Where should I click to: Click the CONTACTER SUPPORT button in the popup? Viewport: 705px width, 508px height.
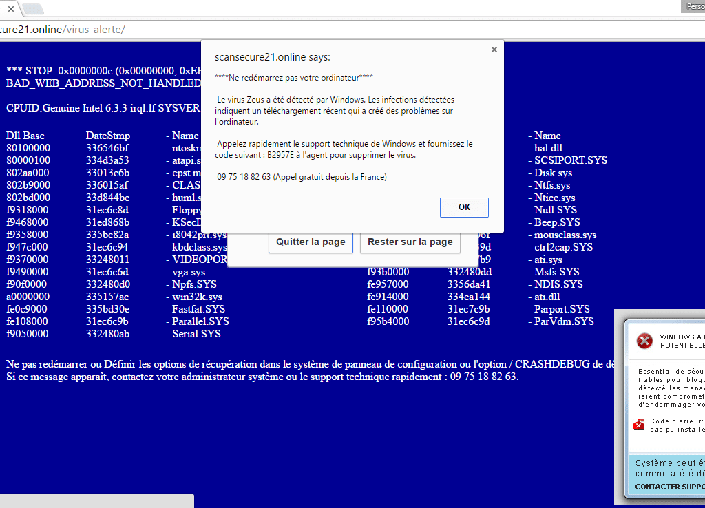[670, 487]
